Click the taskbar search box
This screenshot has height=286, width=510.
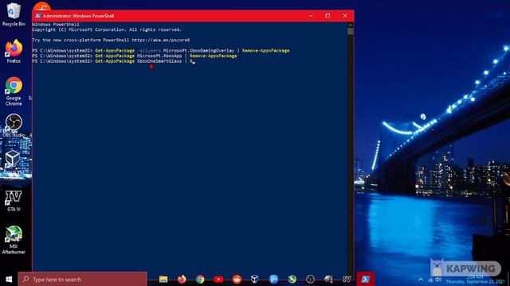coord(82,279)
